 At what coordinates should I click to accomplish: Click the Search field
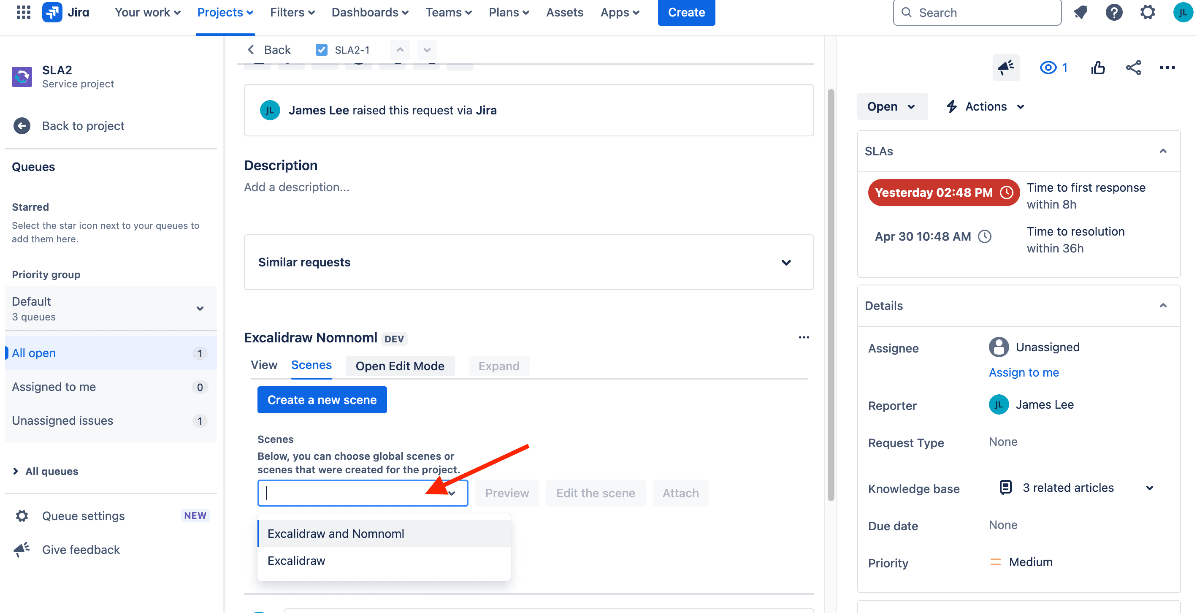pyautogui.click(x=977, y=13)
